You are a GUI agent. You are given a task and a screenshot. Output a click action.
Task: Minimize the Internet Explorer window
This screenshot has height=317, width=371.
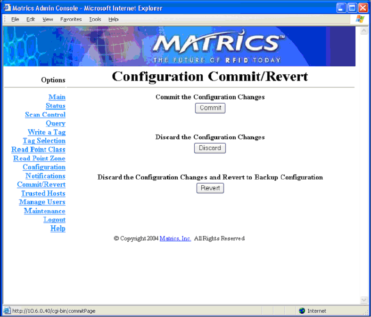341,8
